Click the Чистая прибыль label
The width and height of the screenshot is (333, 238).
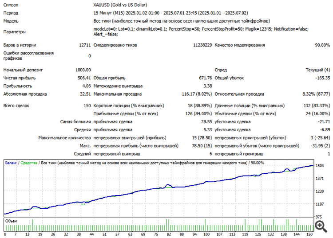point(20,78)
